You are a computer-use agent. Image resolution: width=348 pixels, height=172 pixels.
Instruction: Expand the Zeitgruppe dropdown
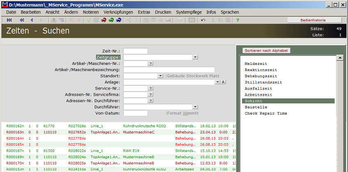tap(195, 57)
